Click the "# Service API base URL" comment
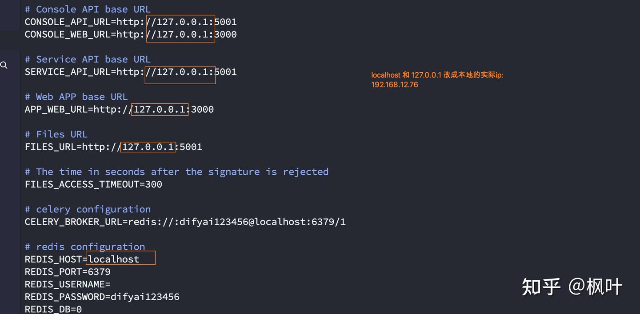Screen dimensions: 640x314 [x=88, y=59]
